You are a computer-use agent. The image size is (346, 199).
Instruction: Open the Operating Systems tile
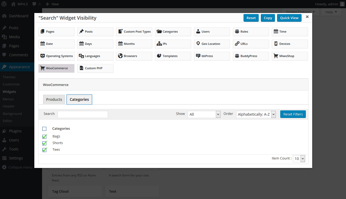coord(56,56)
